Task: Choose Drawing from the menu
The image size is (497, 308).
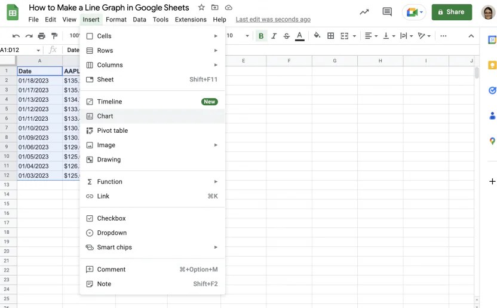Action: pos(152,160)
